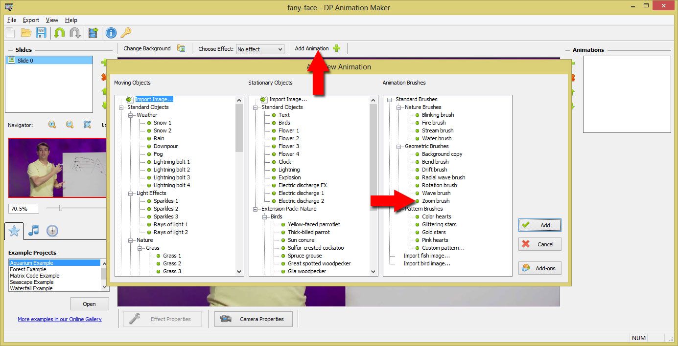Viewport: 678px width, 346px height.
Task: Click the filmstrip export icon in the toolbar
Action: click(x=93, y=33)
